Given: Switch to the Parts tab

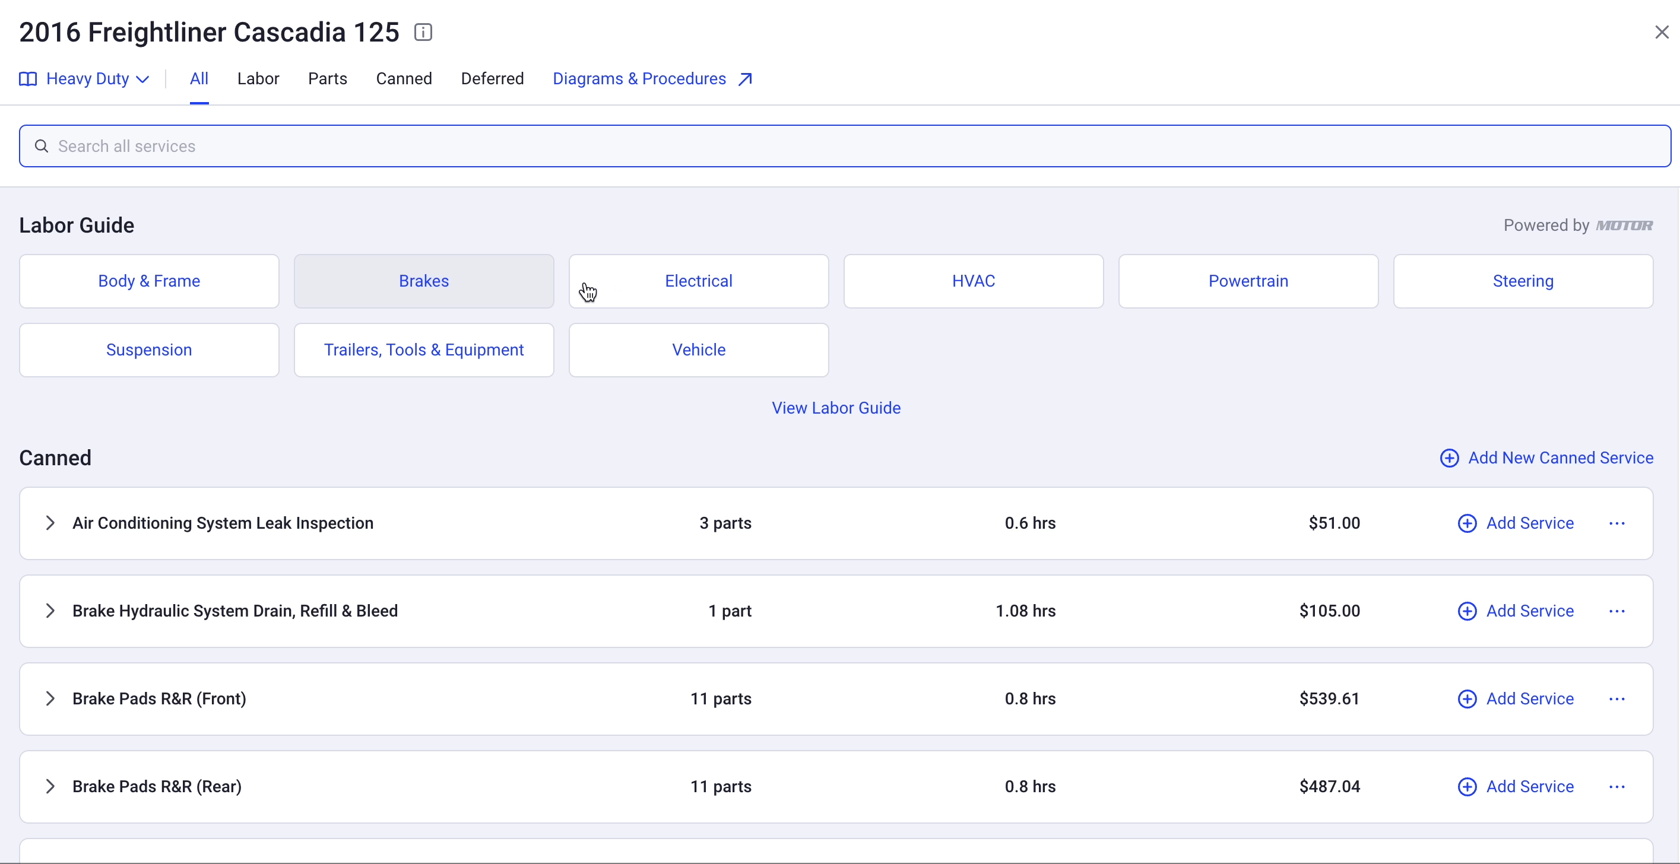Looking at the screenshot, I should (x=327, y=79).
